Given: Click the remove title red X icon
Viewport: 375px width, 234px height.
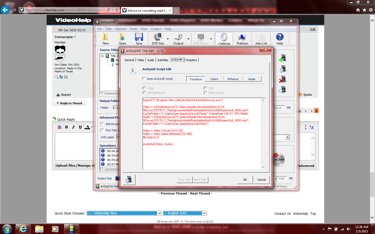Looking at the screenshot, I should tap(283, 79).
